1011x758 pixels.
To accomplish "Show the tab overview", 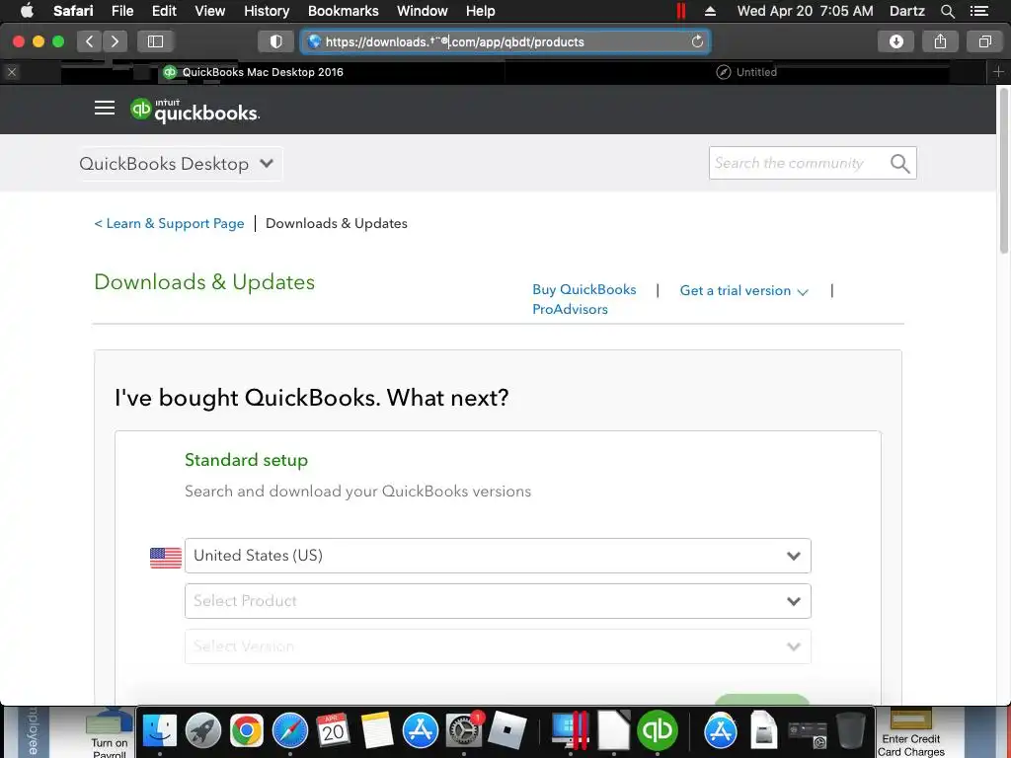I will tap(984, 41).
